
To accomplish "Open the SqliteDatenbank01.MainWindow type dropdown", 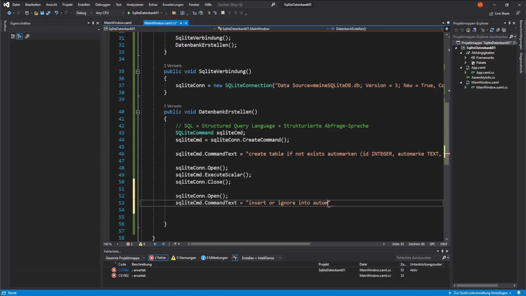I will [273, 29].
